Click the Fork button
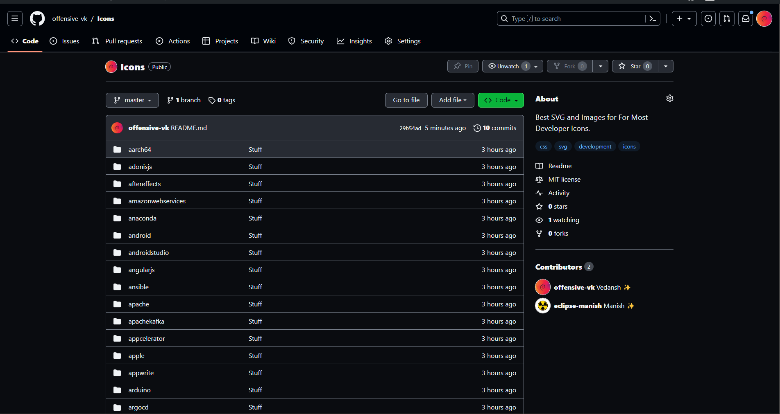 pyautogui.click(x=570, y=66)
